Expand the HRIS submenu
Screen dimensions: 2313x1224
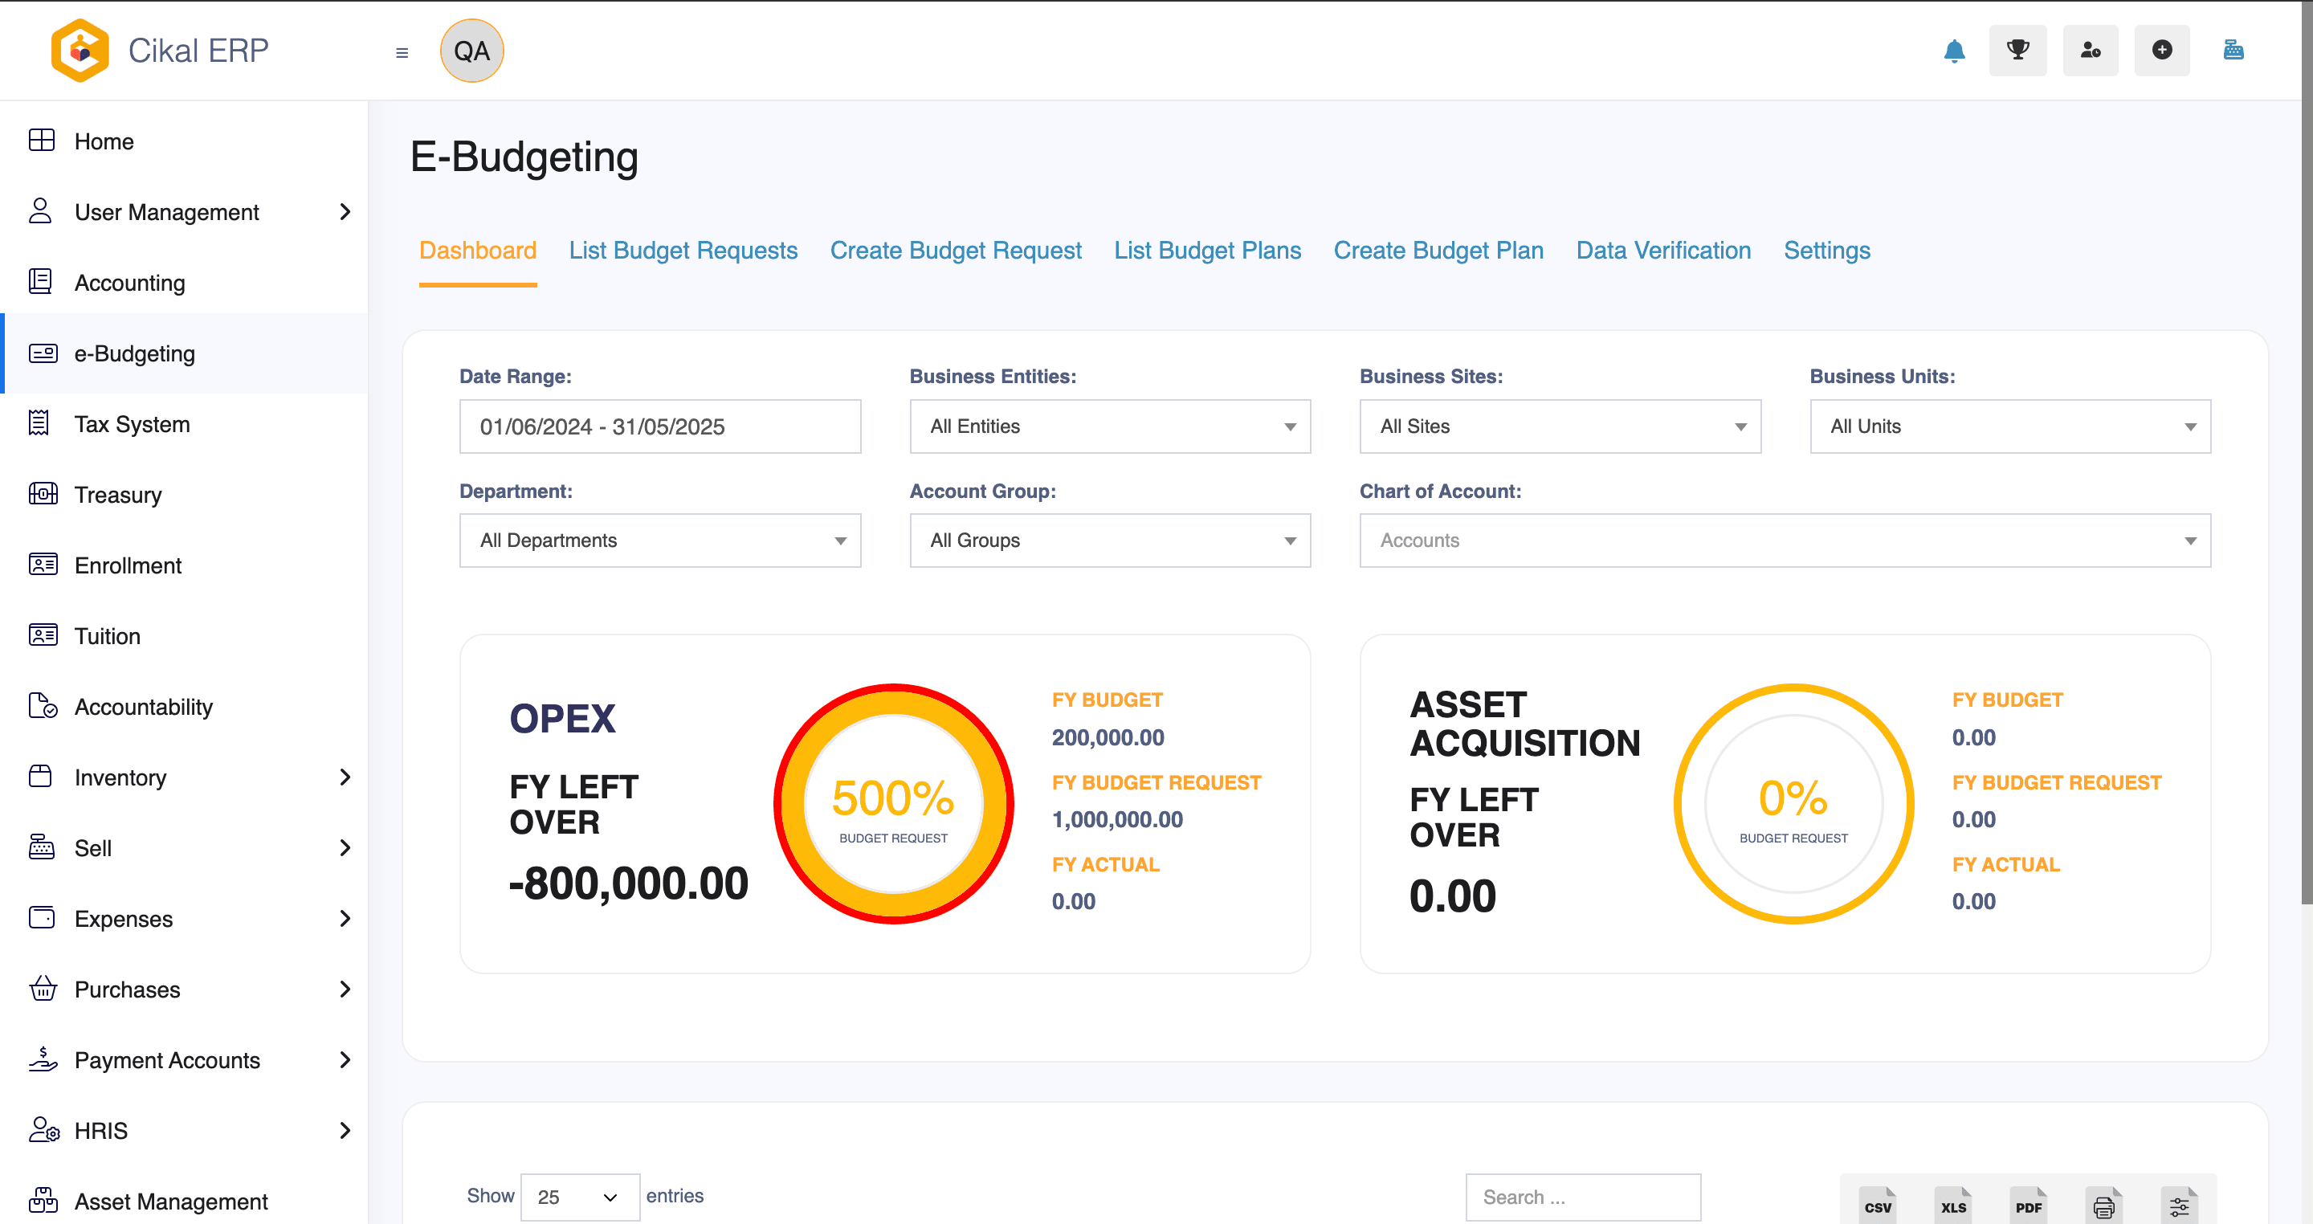tap(345, 1131)
